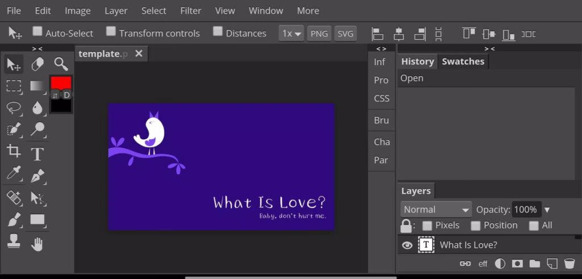The image size is (582, 279).
Task: Click the SVG export button
Action: point(345,34)
